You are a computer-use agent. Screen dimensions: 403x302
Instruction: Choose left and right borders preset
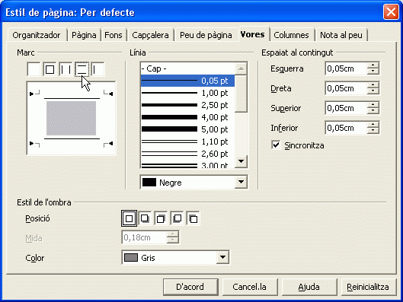click(66, 69)
